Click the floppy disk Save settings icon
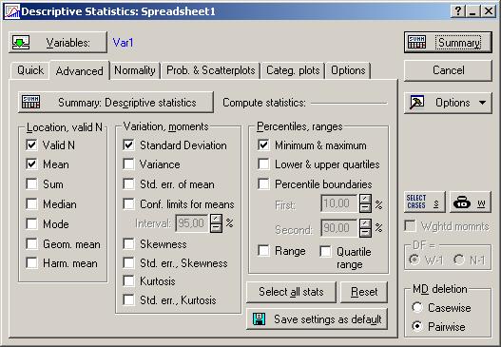 pyautogui.click(x=259, y=318)
